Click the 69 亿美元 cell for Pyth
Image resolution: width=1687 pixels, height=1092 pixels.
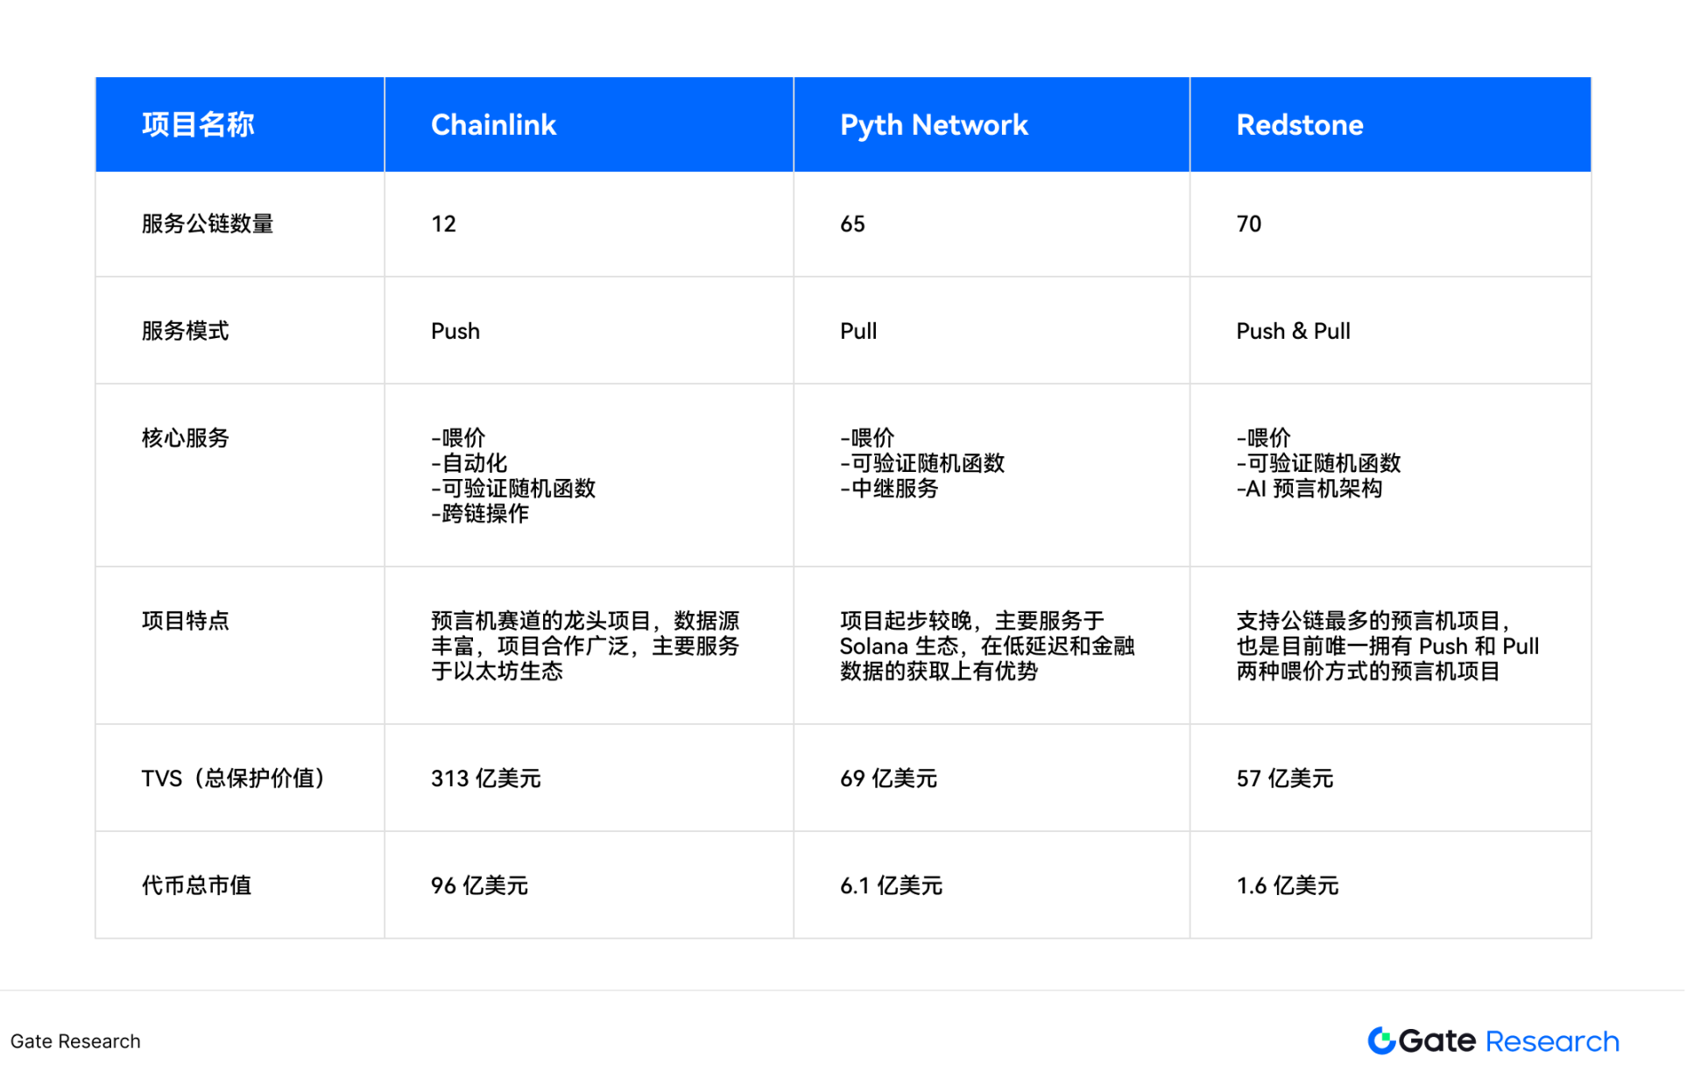point(886,778)
